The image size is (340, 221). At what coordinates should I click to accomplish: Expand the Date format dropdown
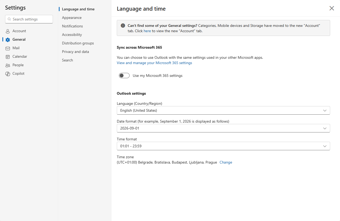coord(223,128)
